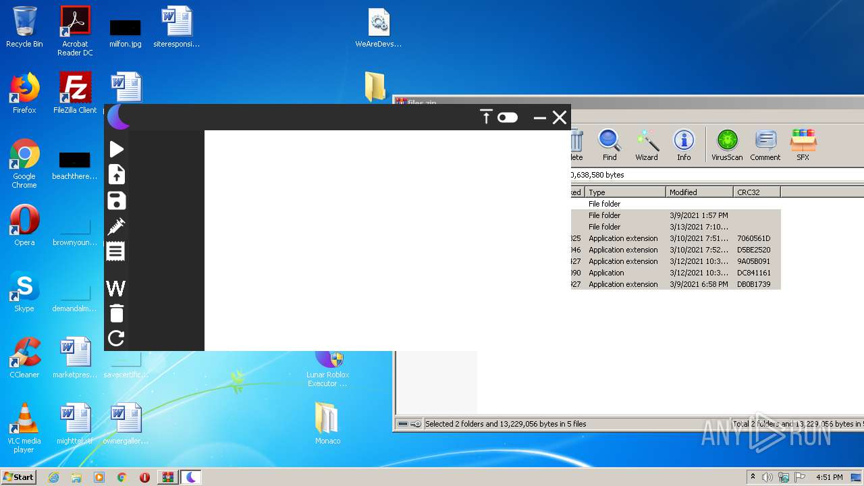Click the SFX button in WinRAR
The height and width of the screenshot is (486, 864).
click(803, 145)
